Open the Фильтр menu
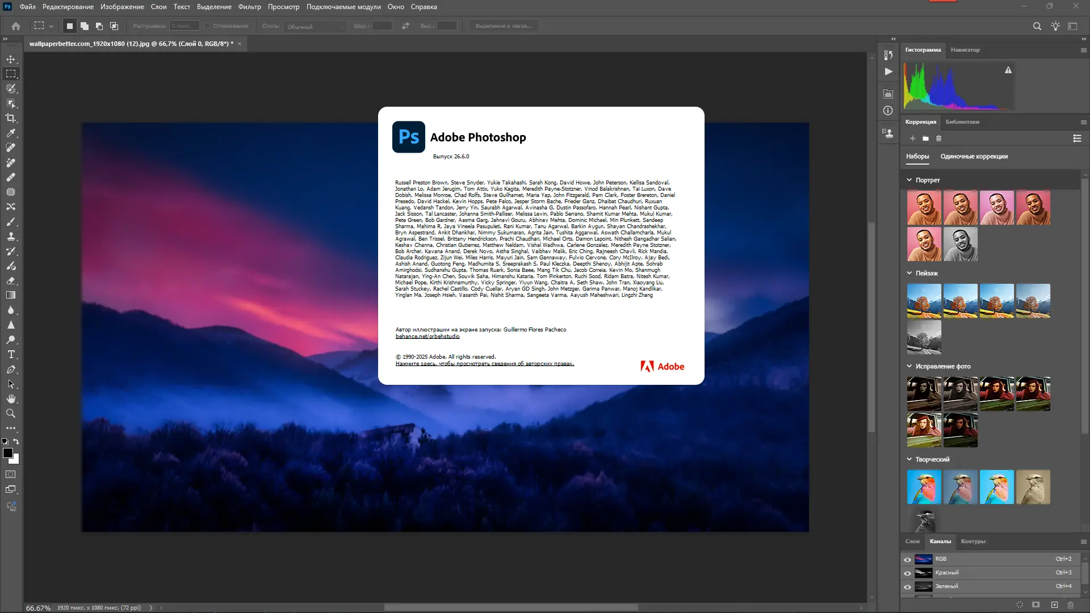The image size is (1090, 613). tap(249, 7)
